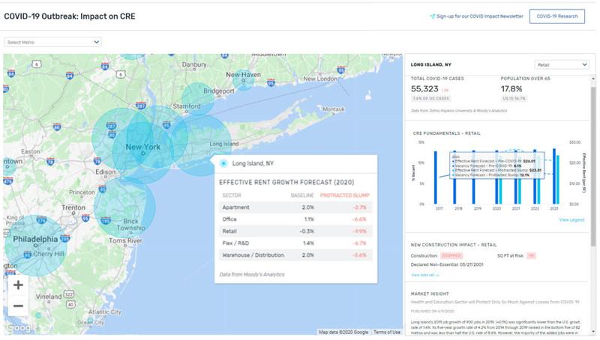The height and width of the screenshot is (340, 600).
Task: Open COVID Impact Newsletter sign-up link
Action: (x=480, y=16)
